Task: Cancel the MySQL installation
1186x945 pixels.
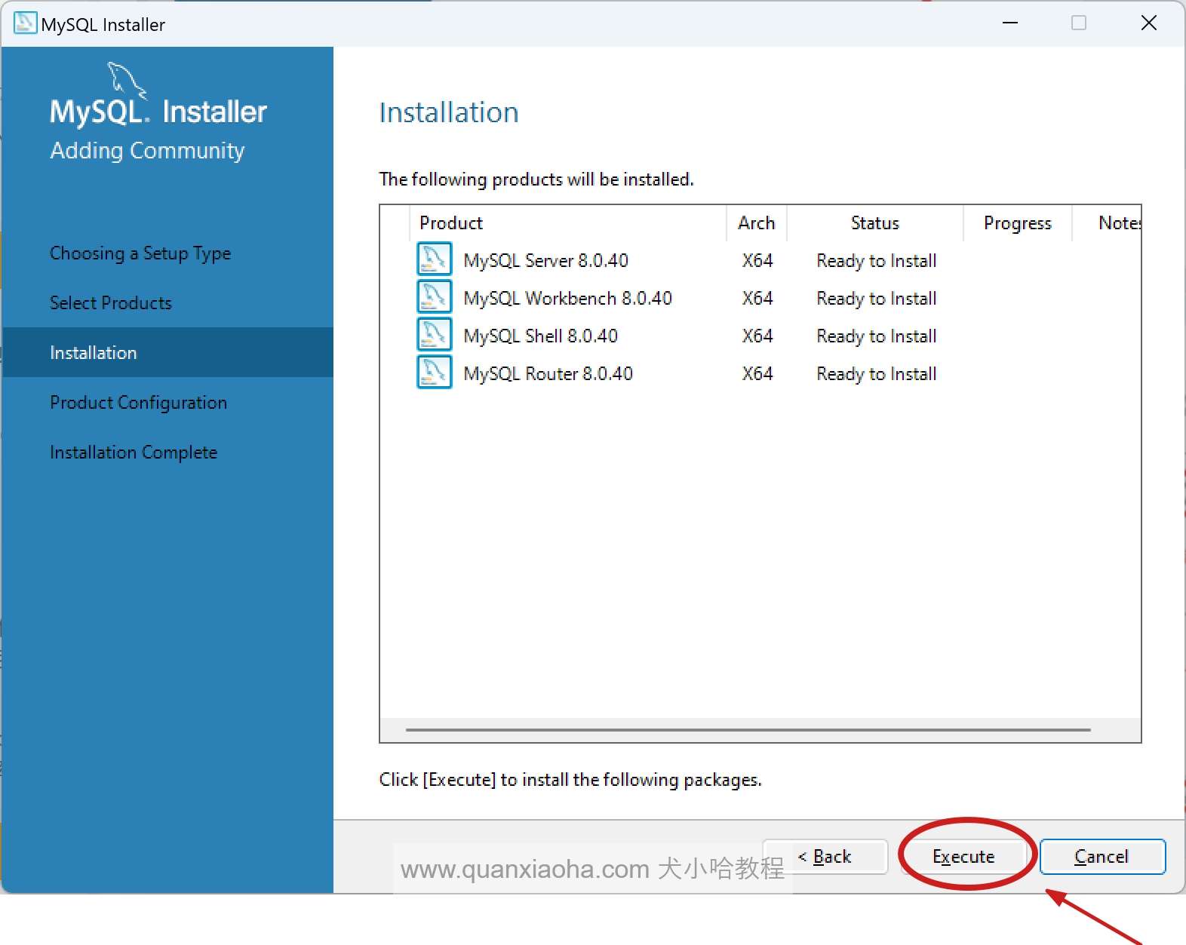Action: coord(1102,857)
